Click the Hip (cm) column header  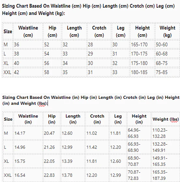pos(52,31)
